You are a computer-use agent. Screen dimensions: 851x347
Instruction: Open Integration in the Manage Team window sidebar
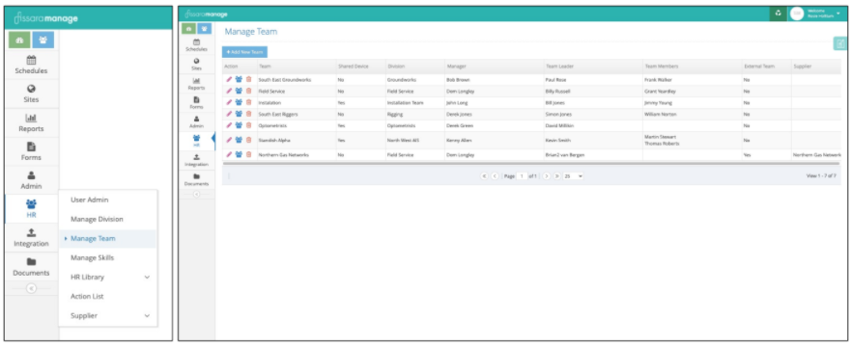pyautogui.click(x=196, y=160)
